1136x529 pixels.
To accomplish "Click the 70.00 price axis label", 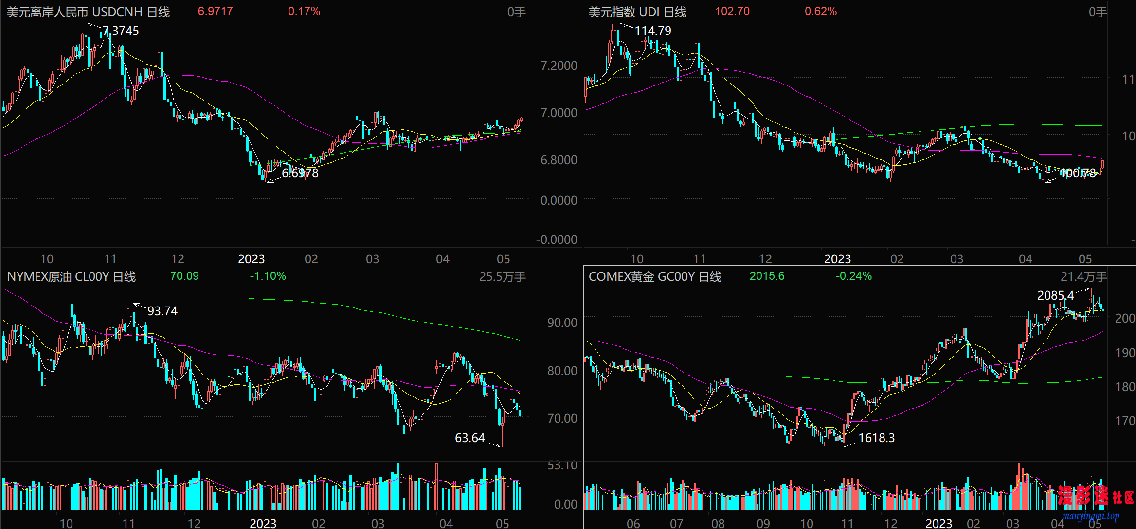I will [562, 418].
